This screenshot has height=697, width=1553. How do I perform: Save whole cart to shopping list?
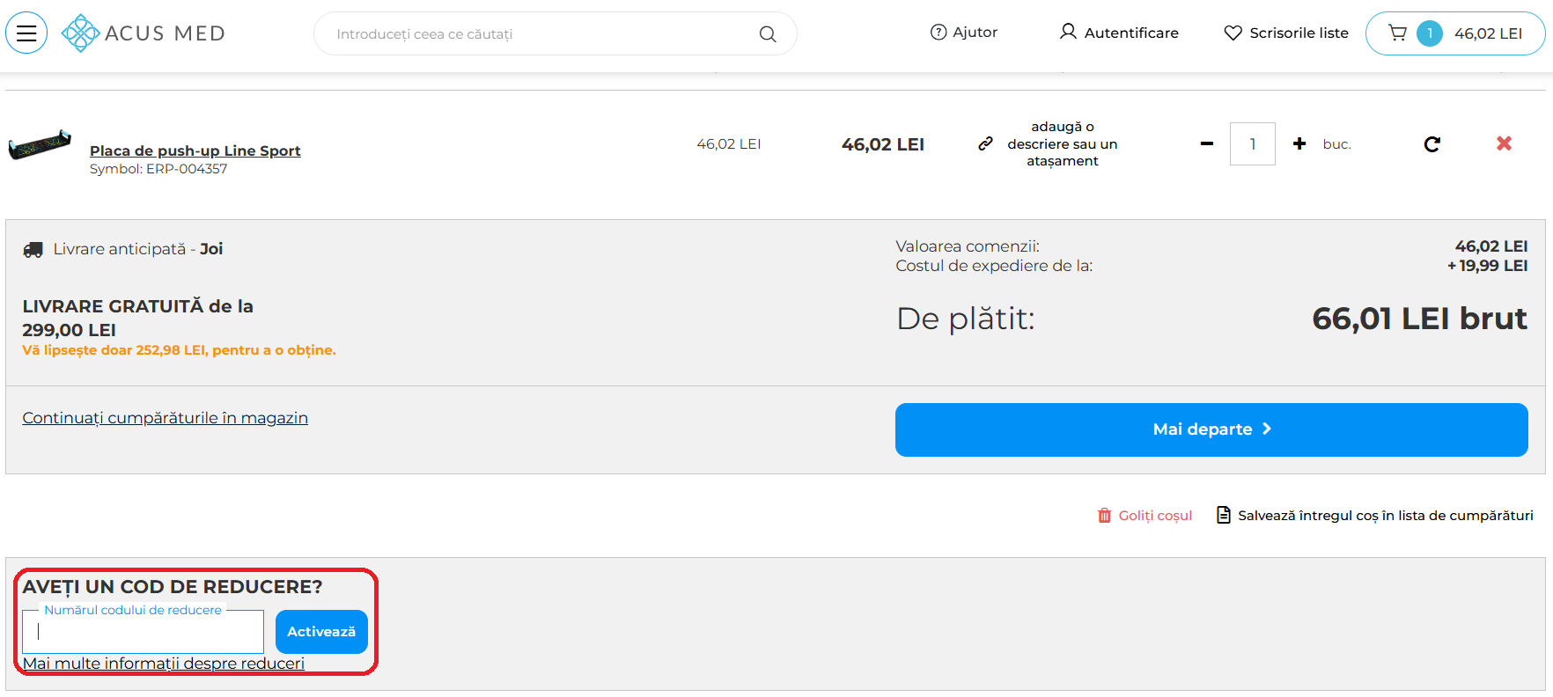point(1375,515)
